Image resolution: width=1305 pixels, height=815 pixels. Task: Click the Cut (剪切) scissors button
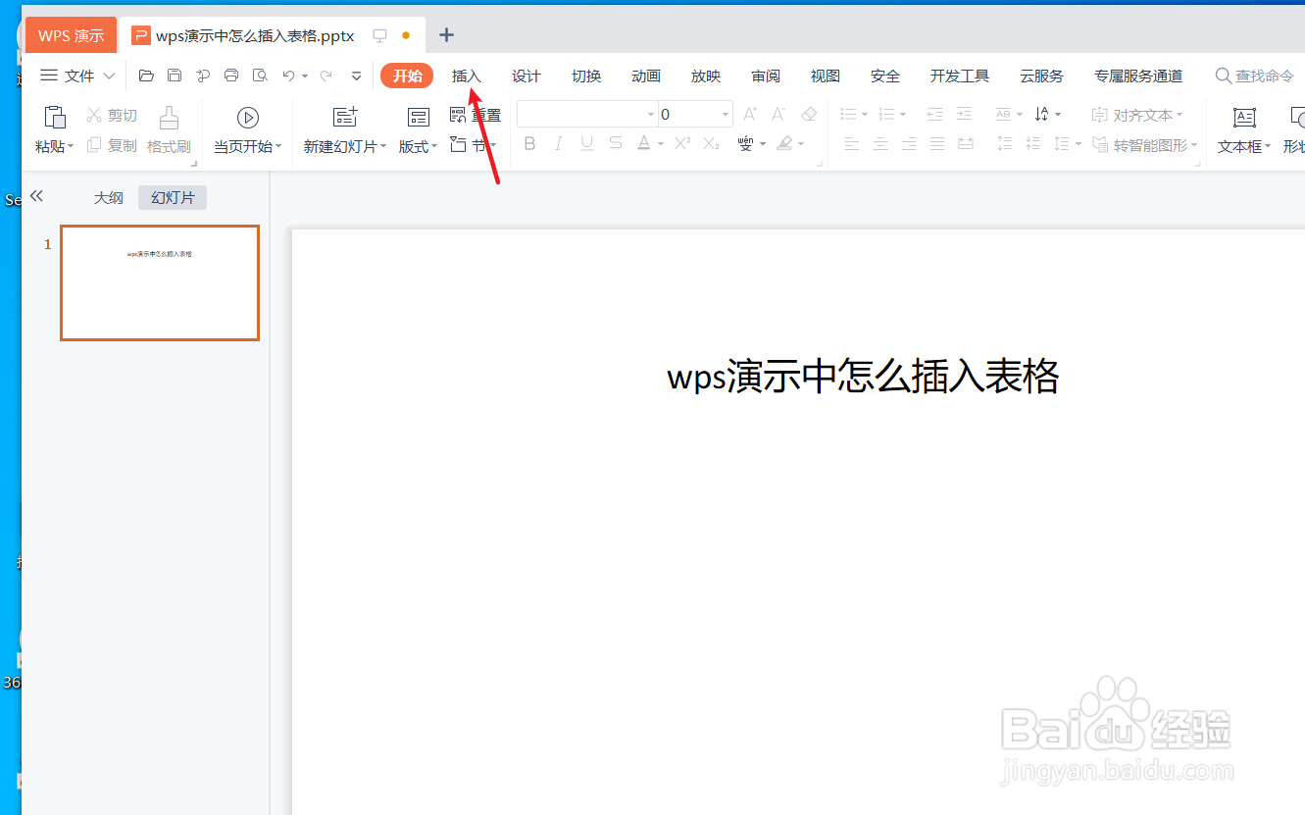(112, 116)
